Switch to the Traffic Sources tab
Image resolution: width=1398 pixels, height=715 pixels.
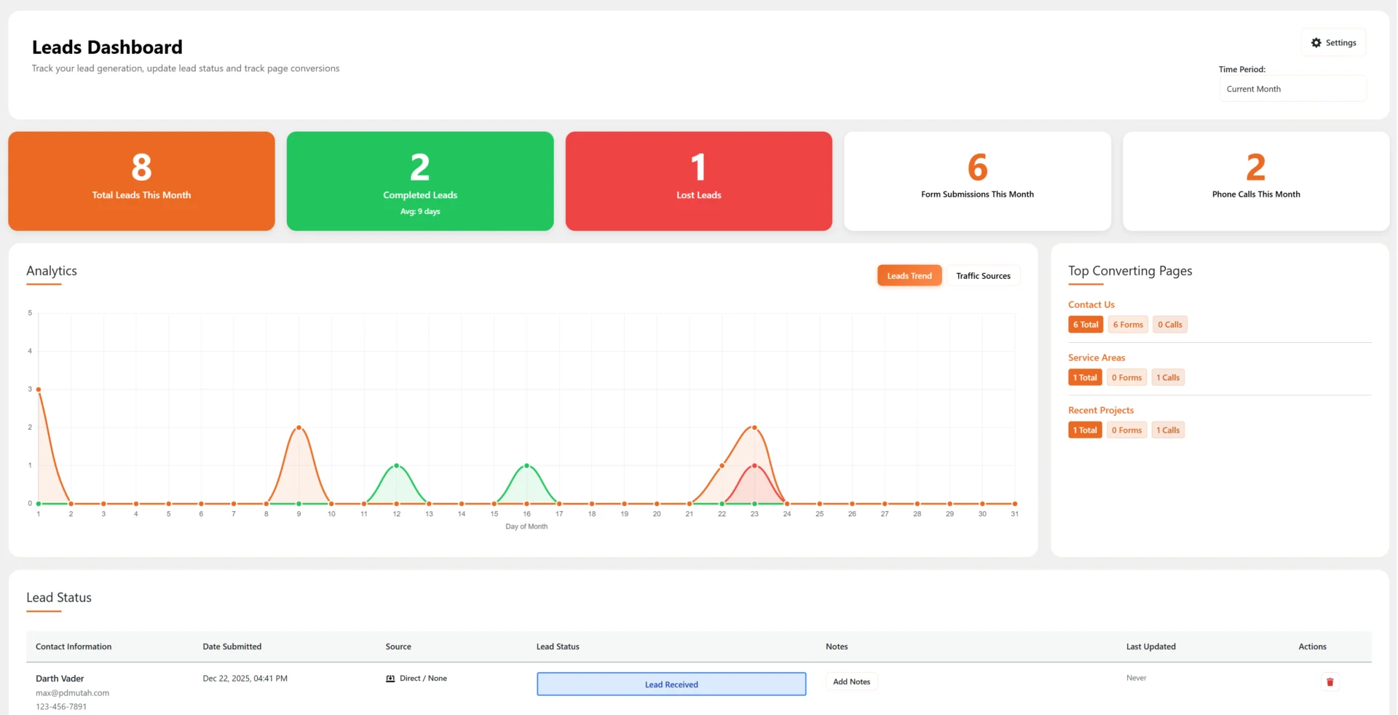982,276
